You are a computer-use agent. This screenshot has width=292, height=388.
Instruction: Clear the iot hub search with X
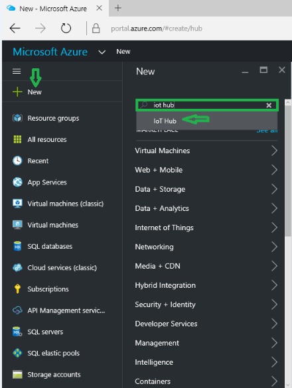click(269, 105)
